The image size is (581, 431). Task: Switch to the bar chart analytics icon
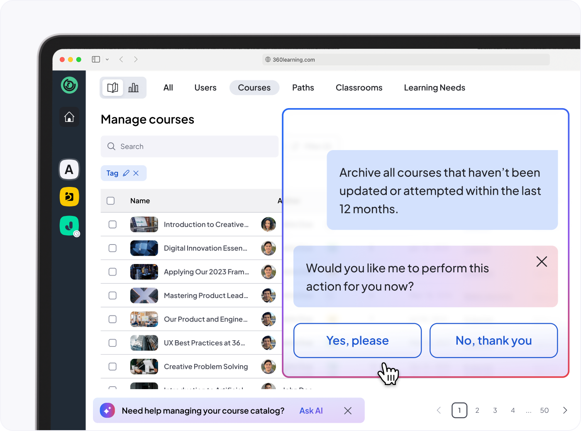[x=134, y=87]
